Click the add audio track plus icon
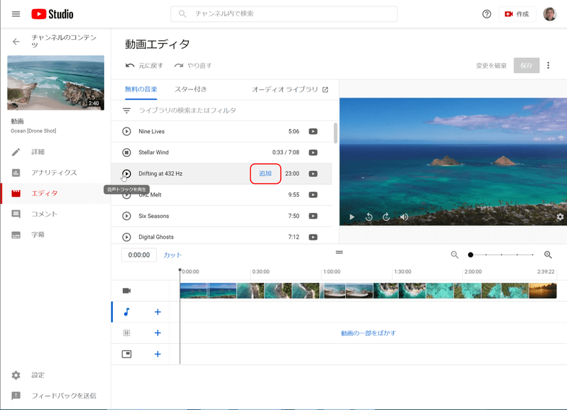 (x=157, y=312)
